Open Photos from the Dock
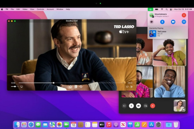Screen dimensions: 194x129 coord(59,125)
